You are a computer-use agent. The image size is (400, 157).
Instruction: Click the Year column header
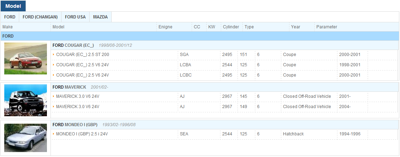(x=296, y=27)
